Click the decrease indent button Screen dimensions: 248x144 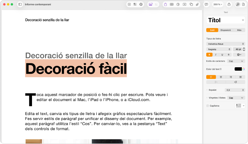click(216, 82)
